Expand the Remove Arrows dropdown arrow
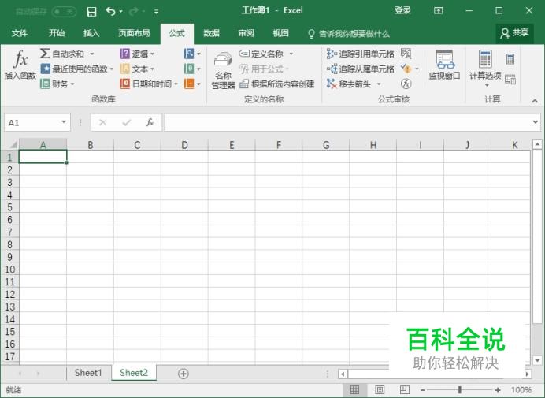 click(379, 84)
